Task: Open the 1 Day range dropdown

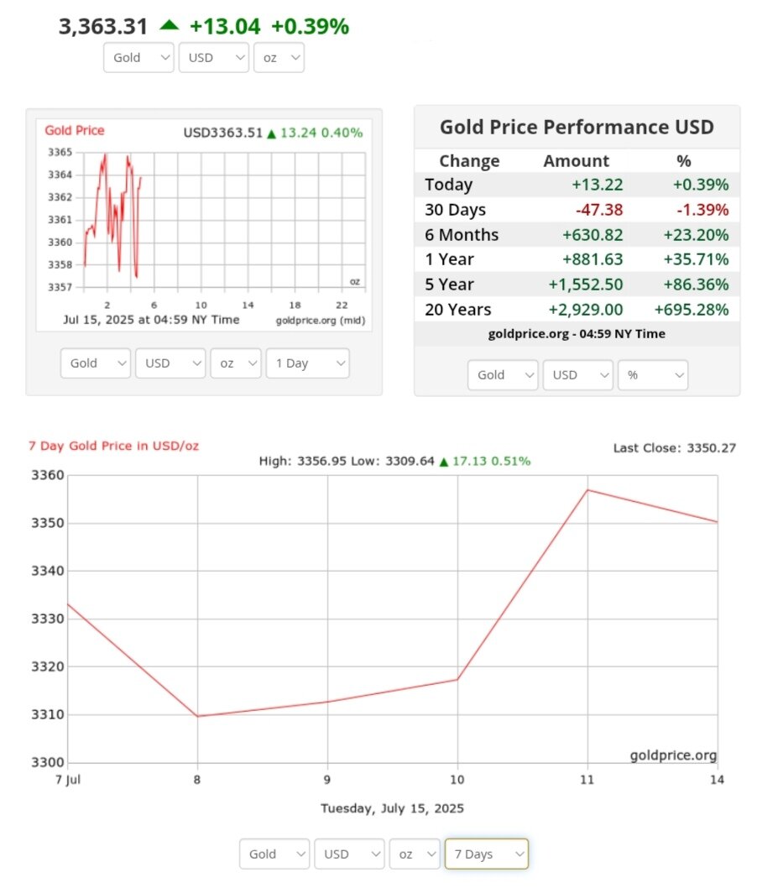Action: coord(307,363)
